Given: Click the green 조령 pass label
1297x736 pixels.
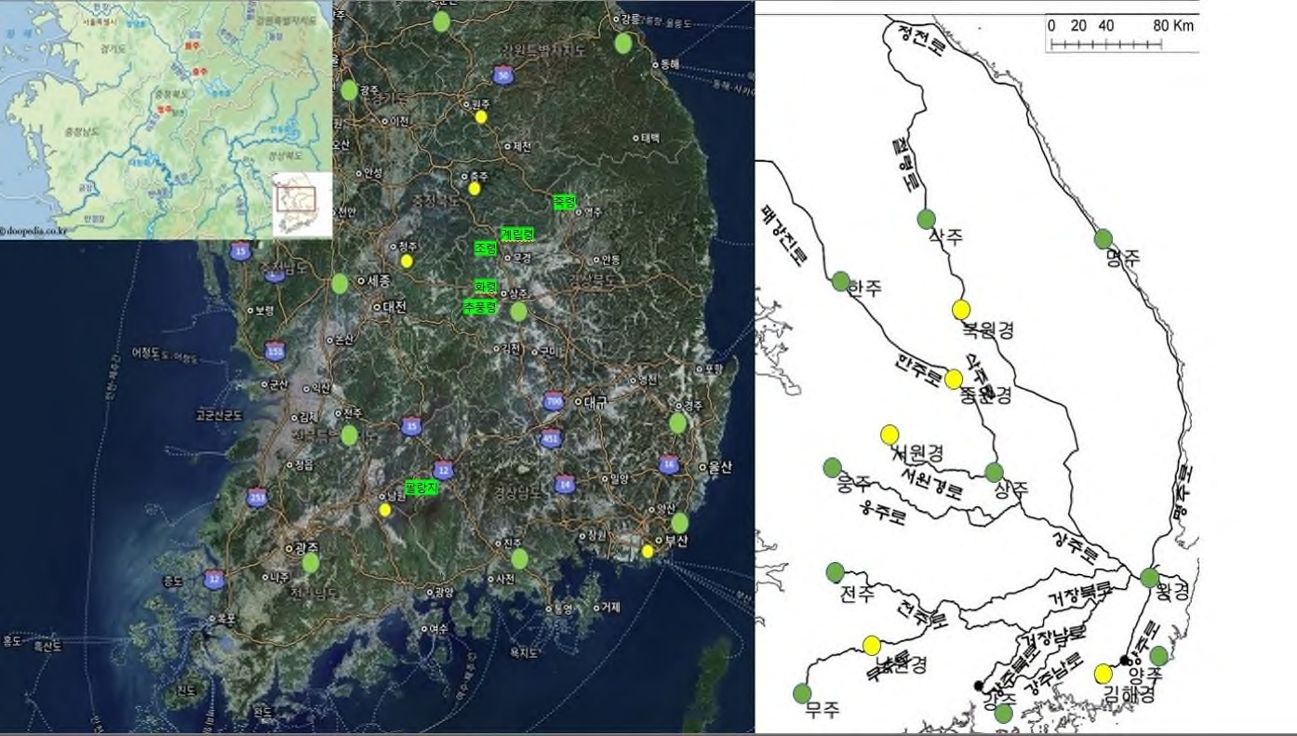Looking at the screenshot, I should [486, 248].
